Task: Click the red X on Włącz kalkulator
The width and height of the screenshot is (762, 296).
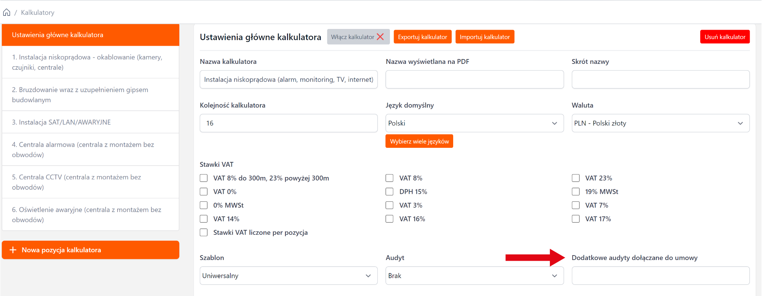Action: 380,37
